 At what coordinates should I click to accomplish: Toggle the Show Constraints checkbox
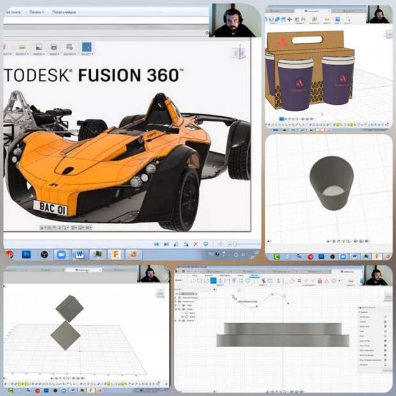[x=385, y=355]
